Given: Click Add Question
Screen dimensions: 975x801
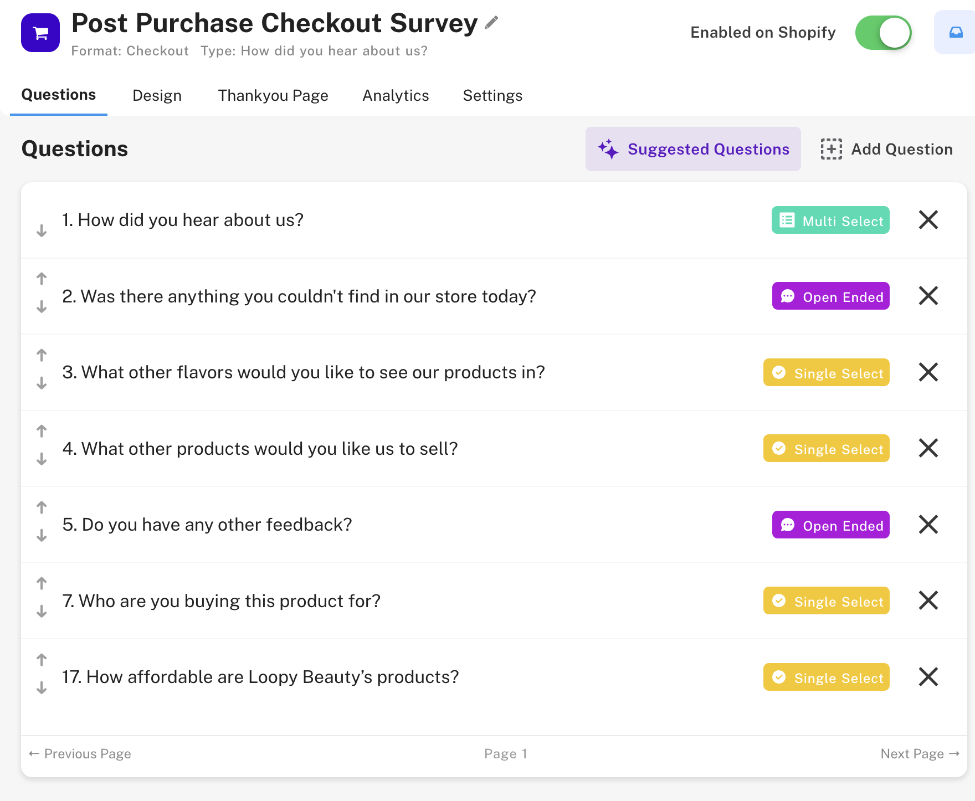Looking at the screenshot, I should [x=886, y=149].
